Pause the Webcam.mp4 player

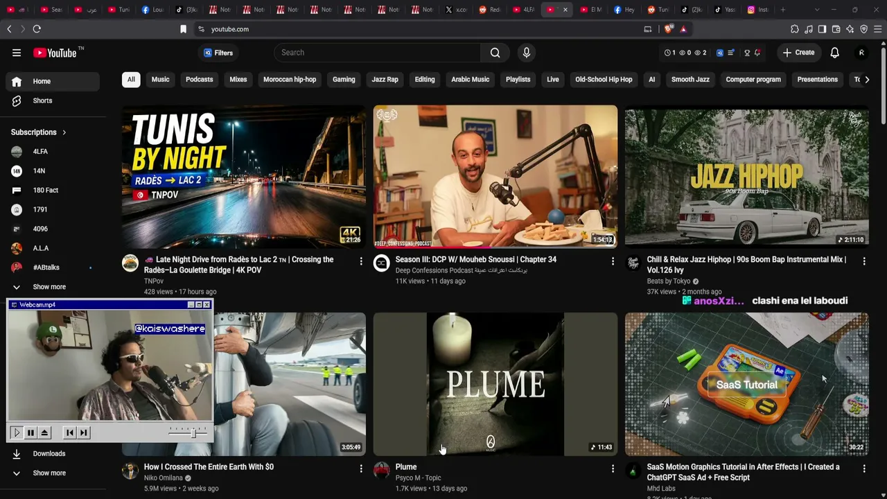[x=30, y=432]
